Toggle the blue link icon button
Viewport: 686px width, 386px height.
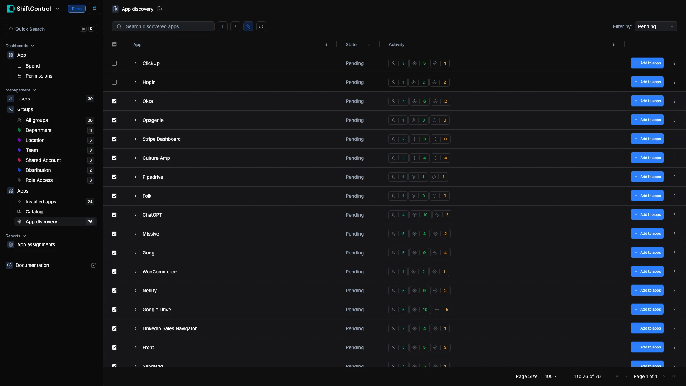click(248, 26)
